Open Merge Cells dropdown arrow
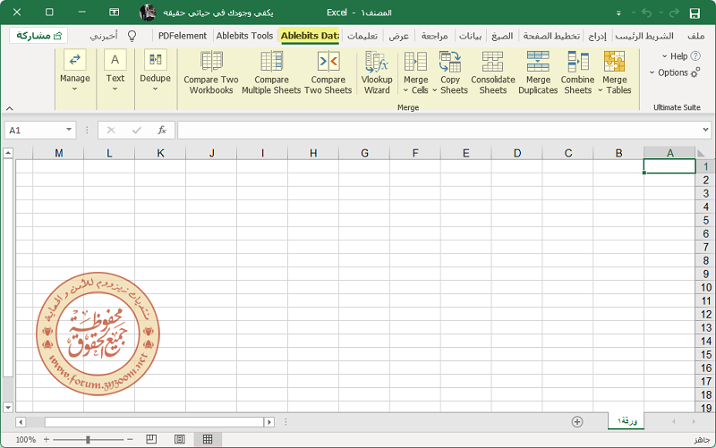The height and width of the screenshot is (448, 716). [405, 90]
